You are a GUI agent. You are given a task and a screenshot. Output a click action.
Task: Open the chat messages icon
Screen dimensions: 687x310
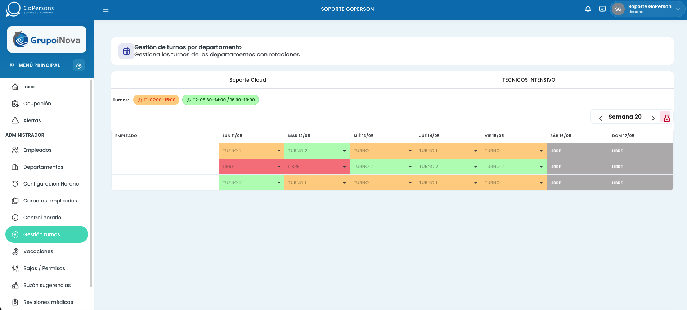(602, 9)
